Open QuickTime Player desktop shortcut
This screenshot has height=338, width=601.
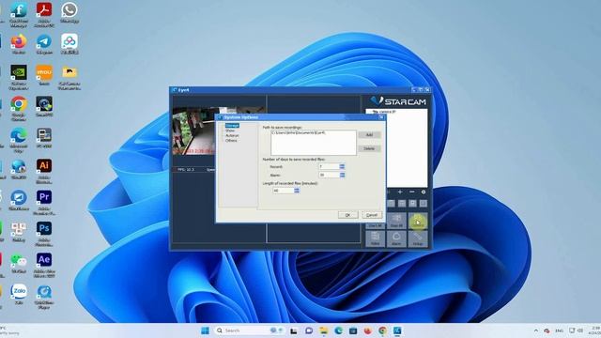44,297
